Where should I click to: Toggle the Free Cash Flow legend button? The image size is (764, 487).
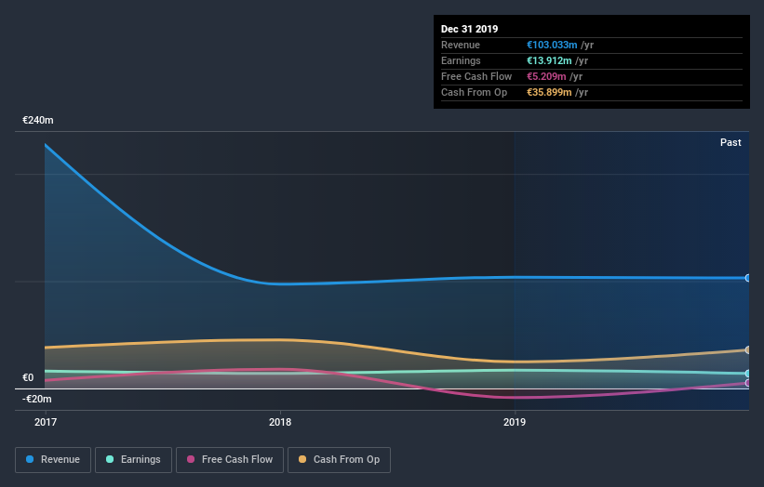[x=230, y=460]
